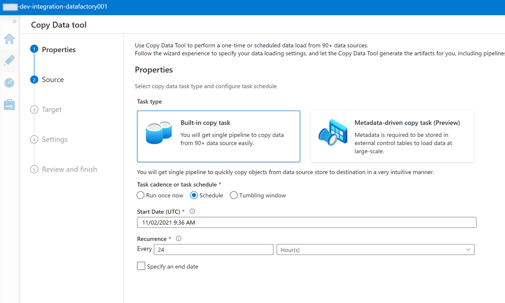505x303 pixels.
Task: Click the Specify an end date label
Action: coord(173,266)
